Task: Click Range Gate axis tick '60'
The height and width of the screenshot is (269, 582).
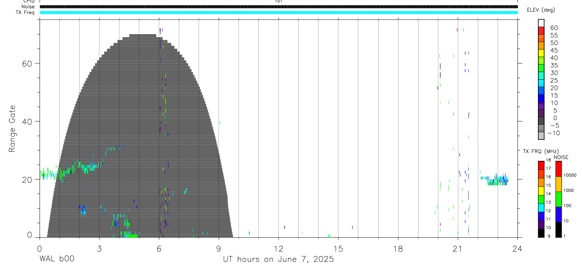Action: (27, 64)
